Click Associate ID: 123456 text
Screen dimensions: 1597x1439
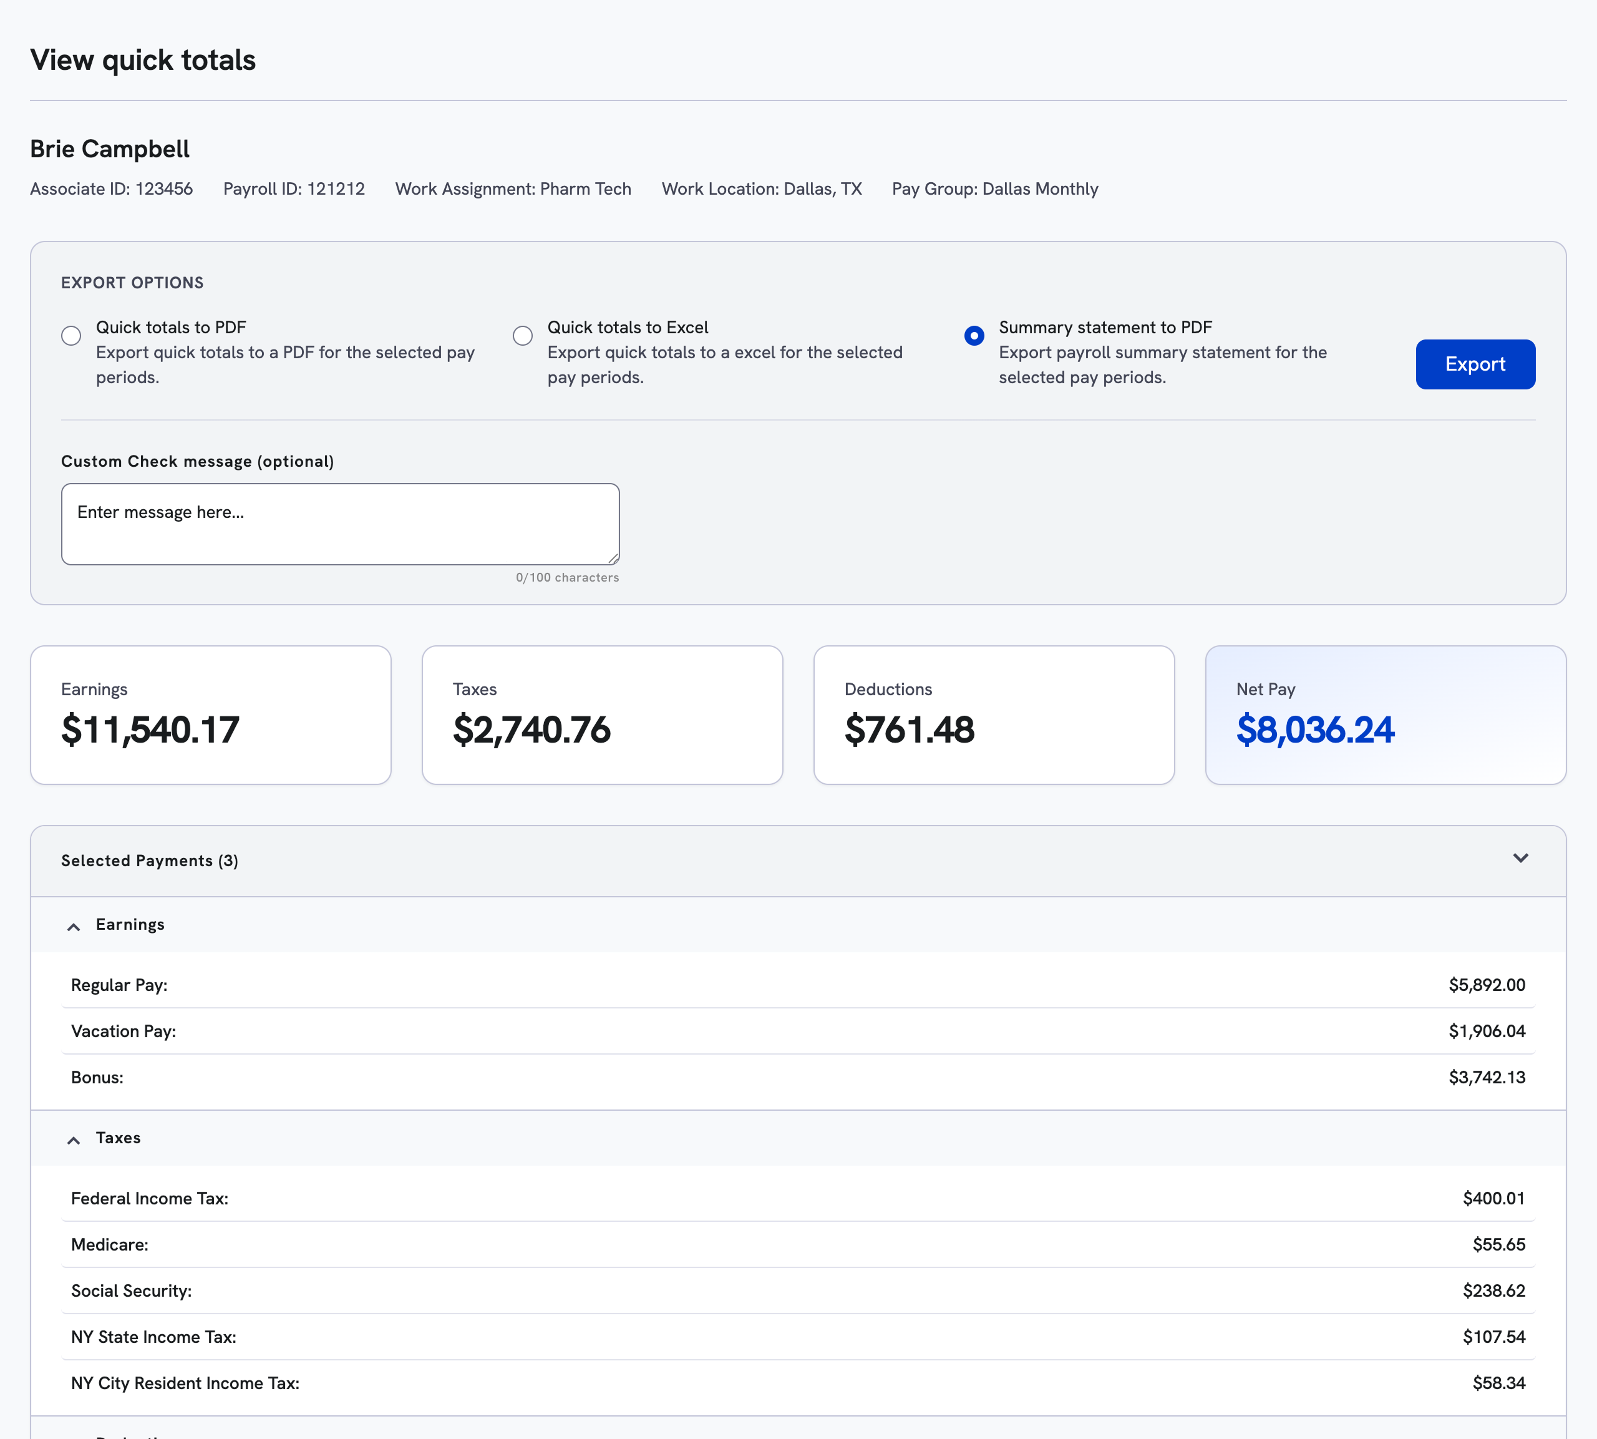click(x=112, y=189)
